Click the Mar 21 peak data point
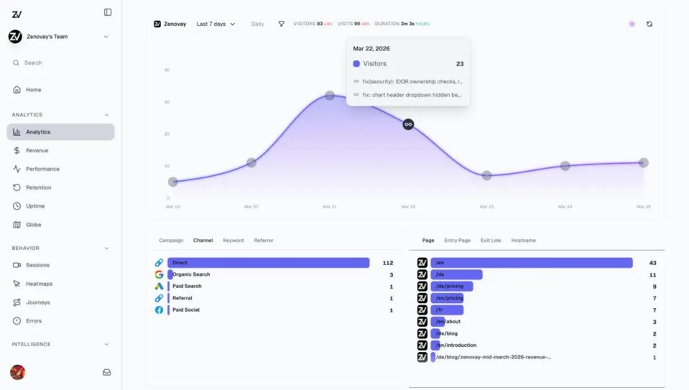689x390 pixels. [330, 95]
